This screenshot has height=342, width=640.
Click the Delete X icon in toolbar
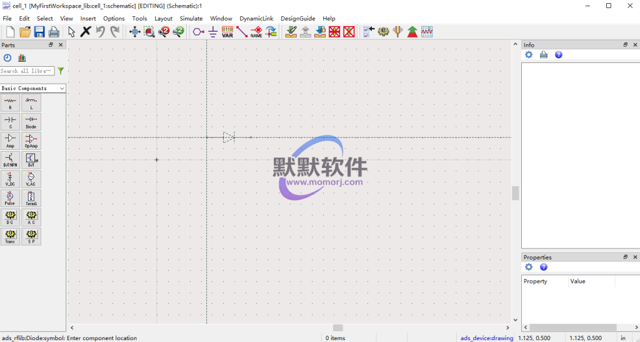point(86,31)
